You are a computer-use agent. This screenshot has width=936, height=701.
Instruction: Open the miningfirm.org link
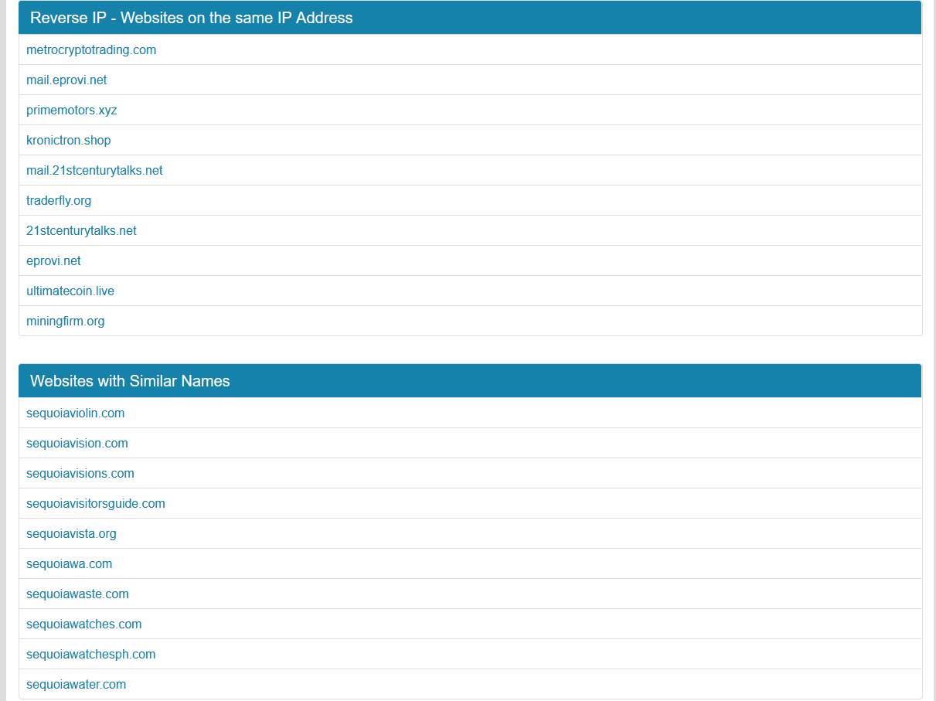[x=66, y=321]
